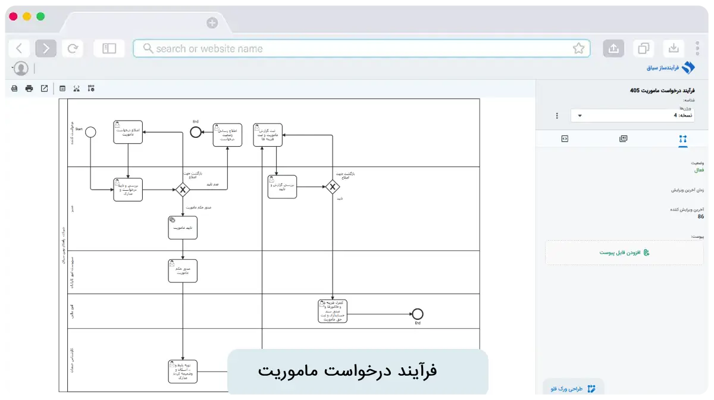Click the صدور حکم ماموریت flow label
714x400 pixels.
(x=199, y=207)
